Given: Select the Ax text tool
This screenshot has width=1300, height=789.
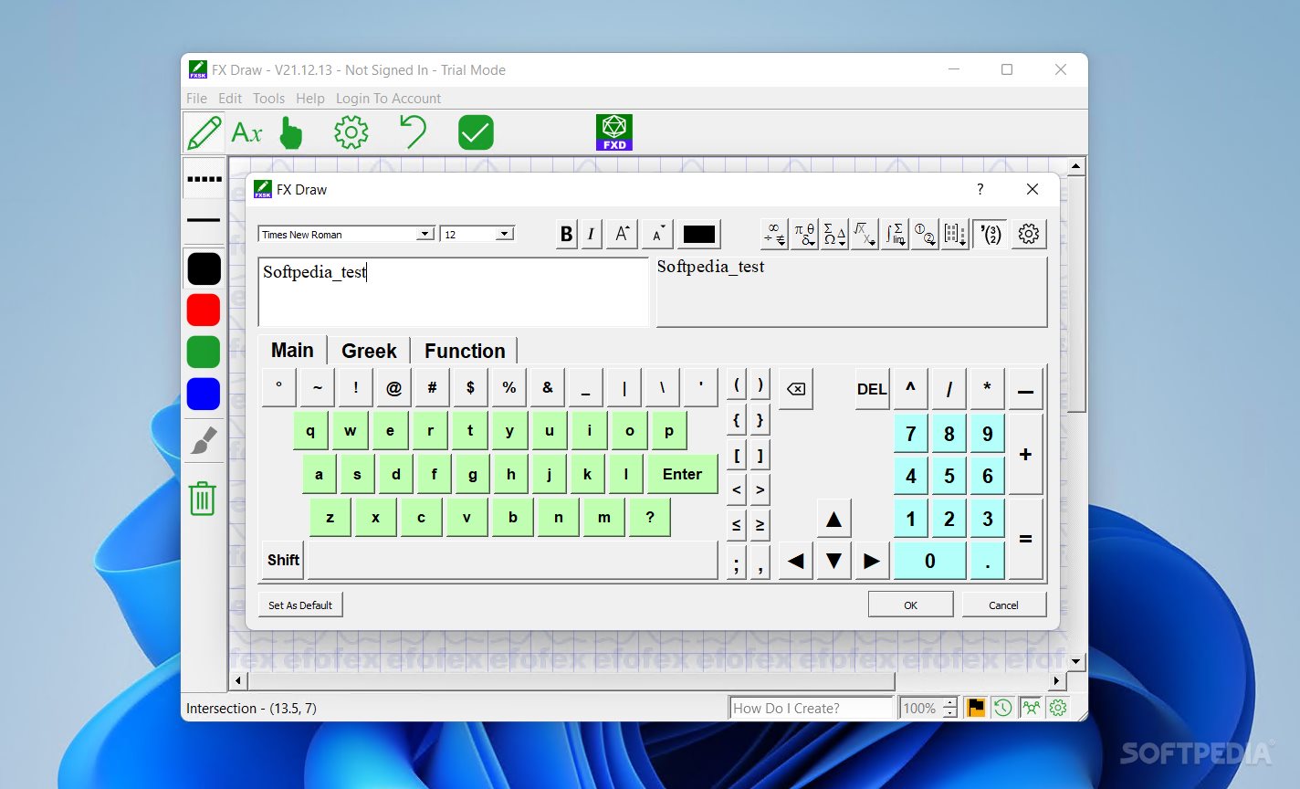Looking at the screenshot, I should pos(246,132).
